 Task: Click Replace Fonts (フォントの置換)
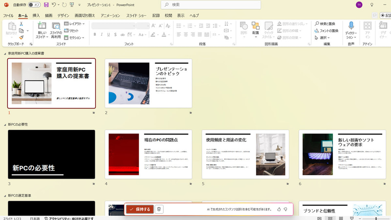click(326, 31)
